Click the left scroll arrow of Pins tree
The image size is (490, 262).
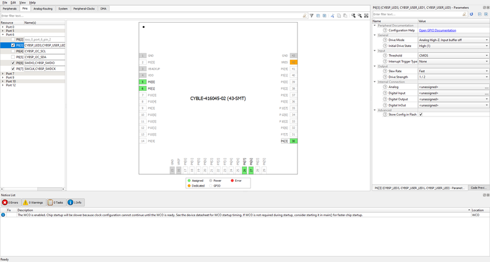pos(2,189)
